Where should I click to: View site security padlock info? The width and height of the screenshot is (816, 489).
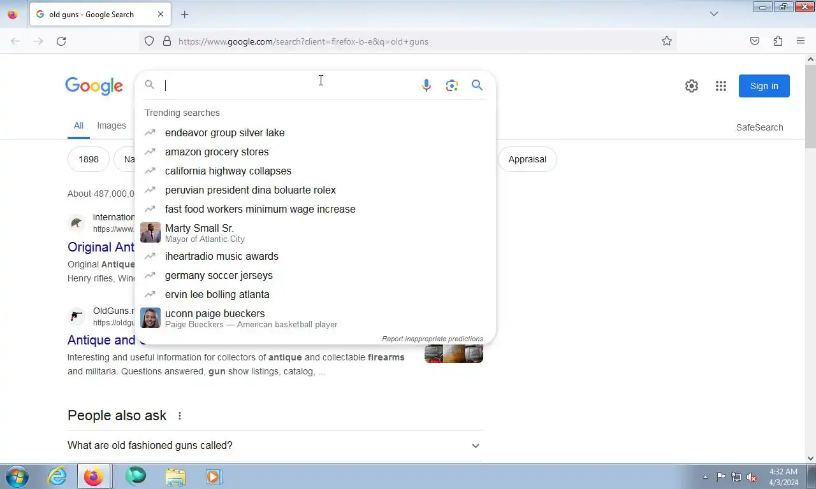pyautogui.click(x=167, y=41)
